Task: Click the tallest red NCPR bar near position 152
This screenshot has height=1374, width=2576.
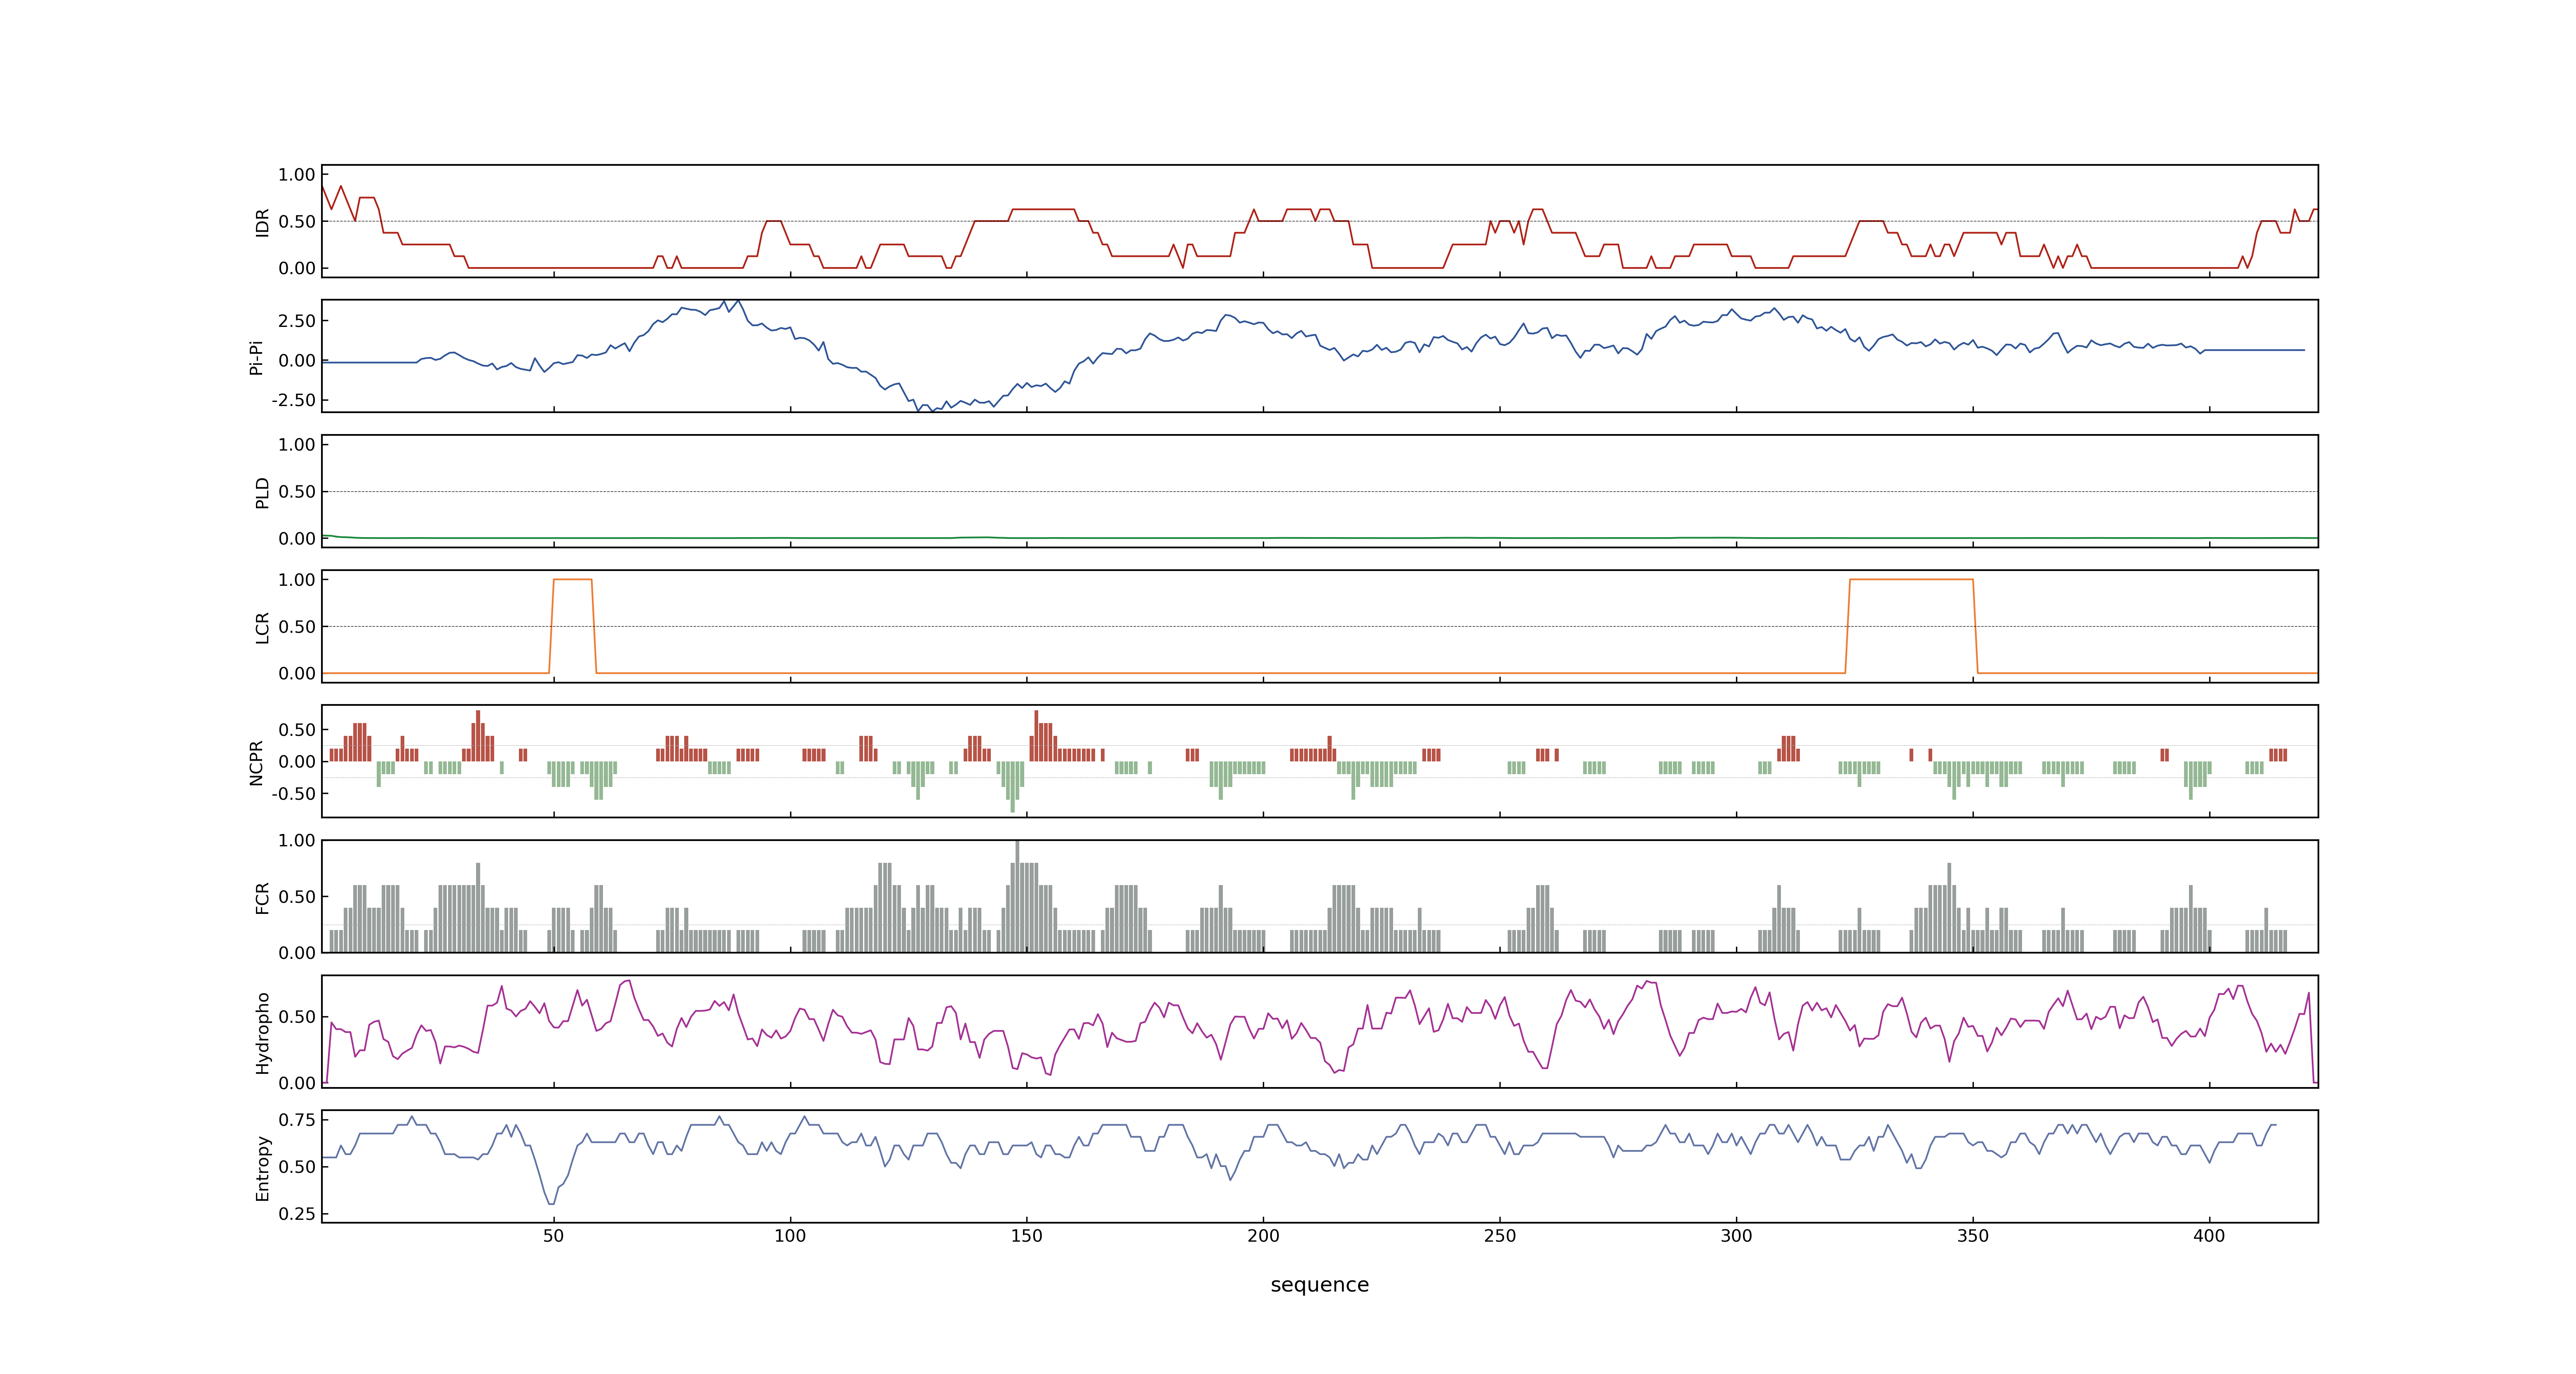Action: tap(1036, 736)
